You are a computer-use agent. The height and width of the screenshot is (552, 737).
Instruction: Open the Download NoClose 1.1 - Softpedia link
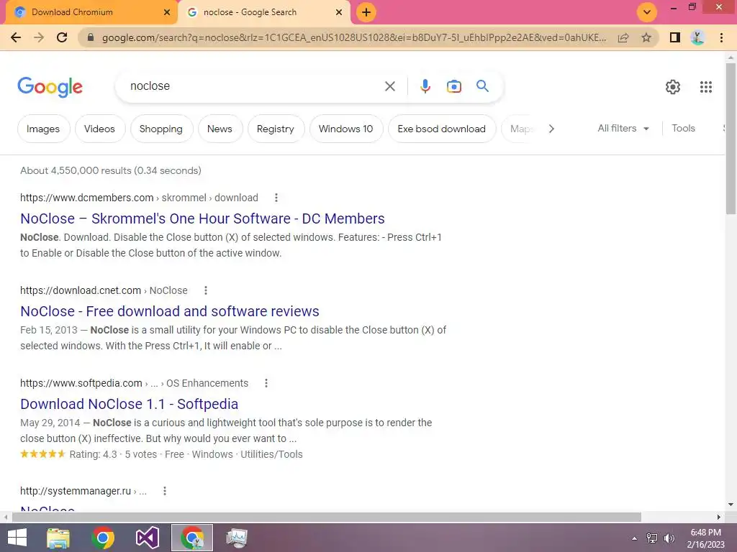(x=130, y=404)
